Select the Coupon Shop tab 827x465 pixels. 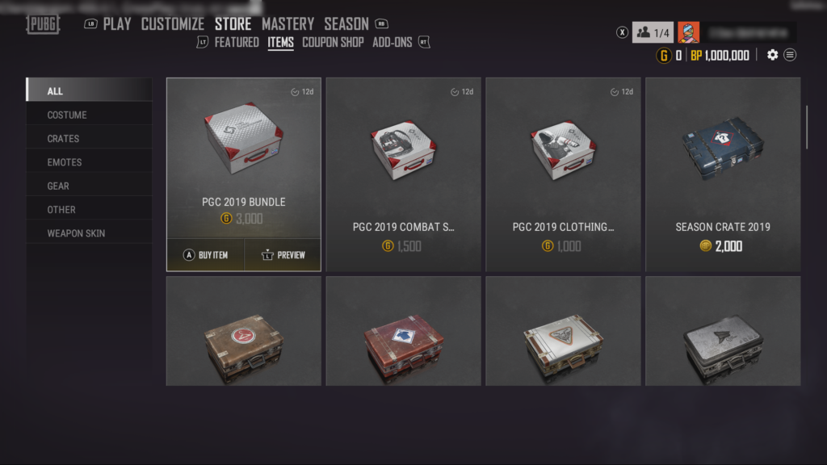click(x=333, y=42)
